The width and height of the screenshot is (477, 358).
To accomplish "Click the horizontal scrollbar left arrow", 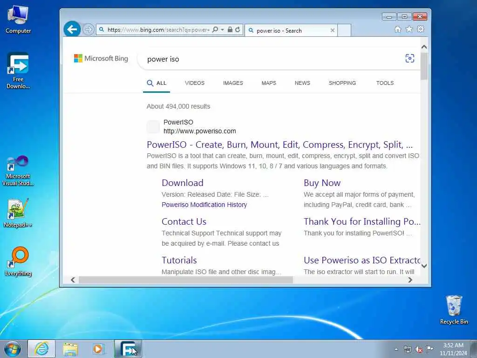I will click(x=73, y=280).
